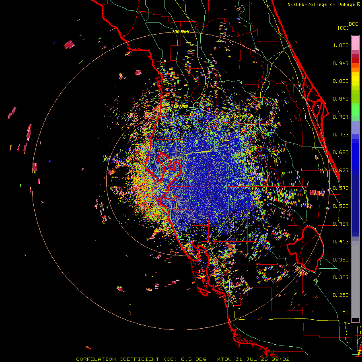Click the 0.893 scale value
This screenshot has width=362, height=362.
pos(341,81)
